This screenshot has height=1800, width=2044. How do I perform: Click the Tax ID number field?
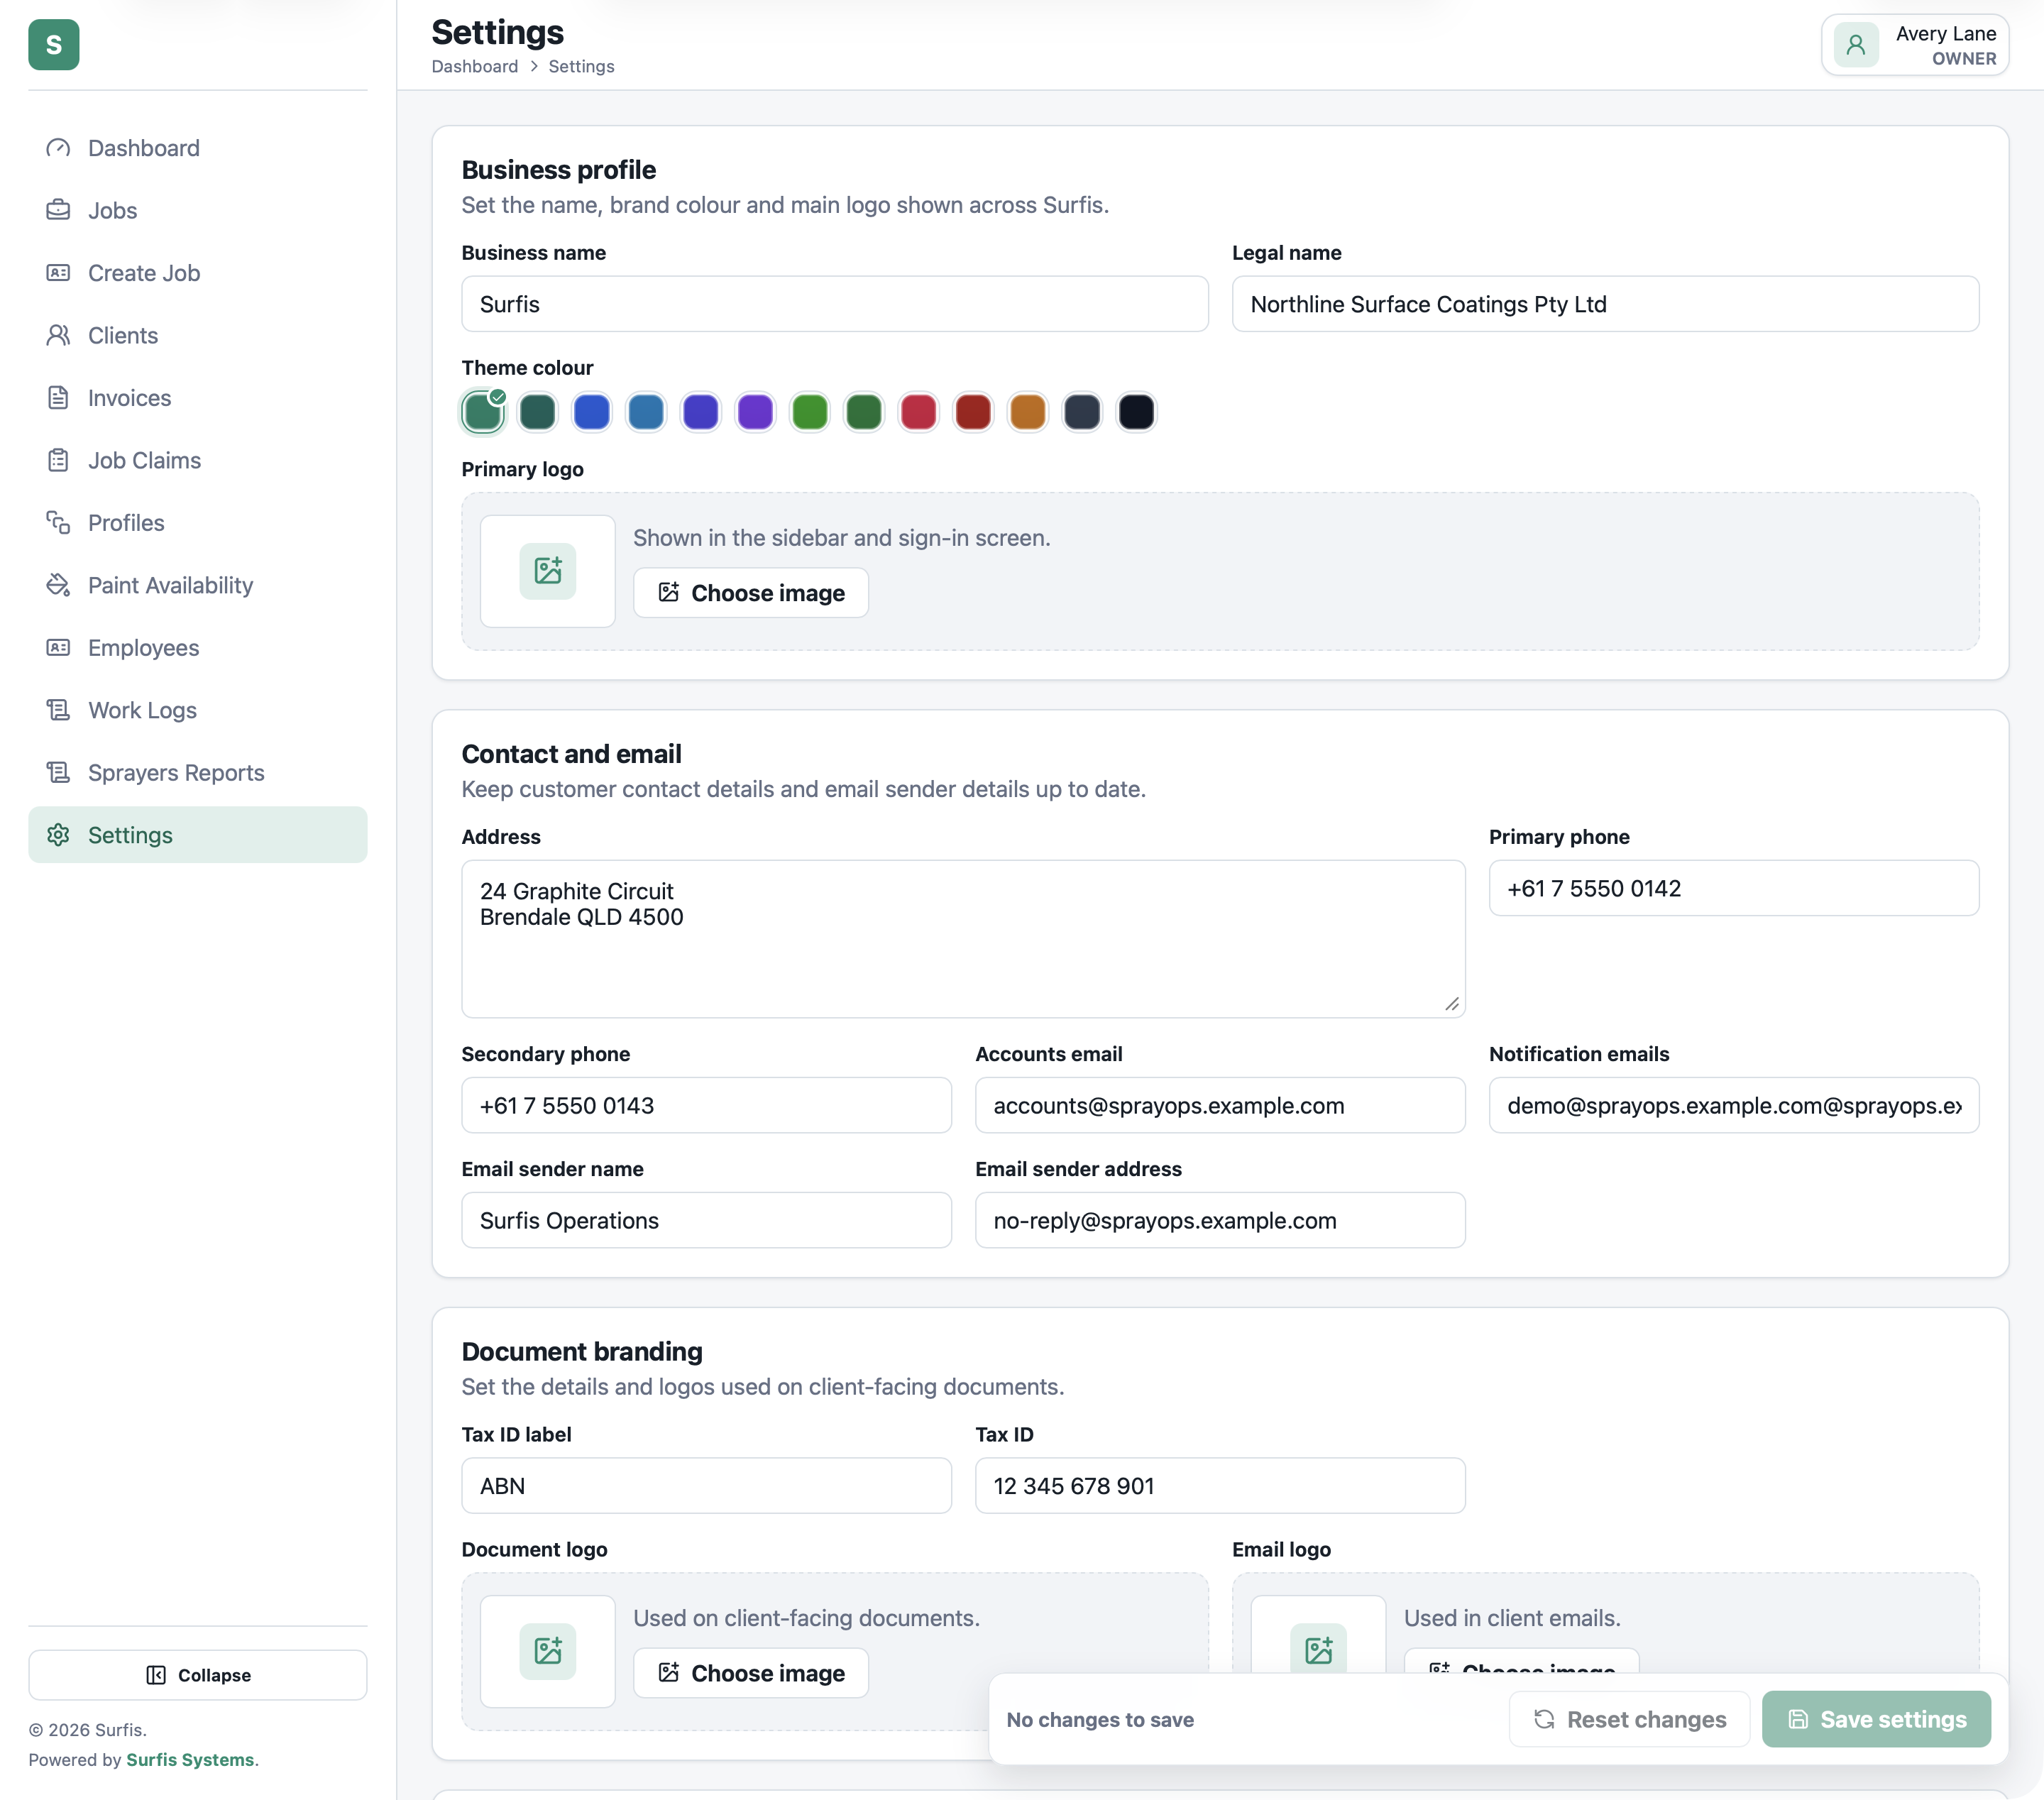click(x=1220, y=1485)
